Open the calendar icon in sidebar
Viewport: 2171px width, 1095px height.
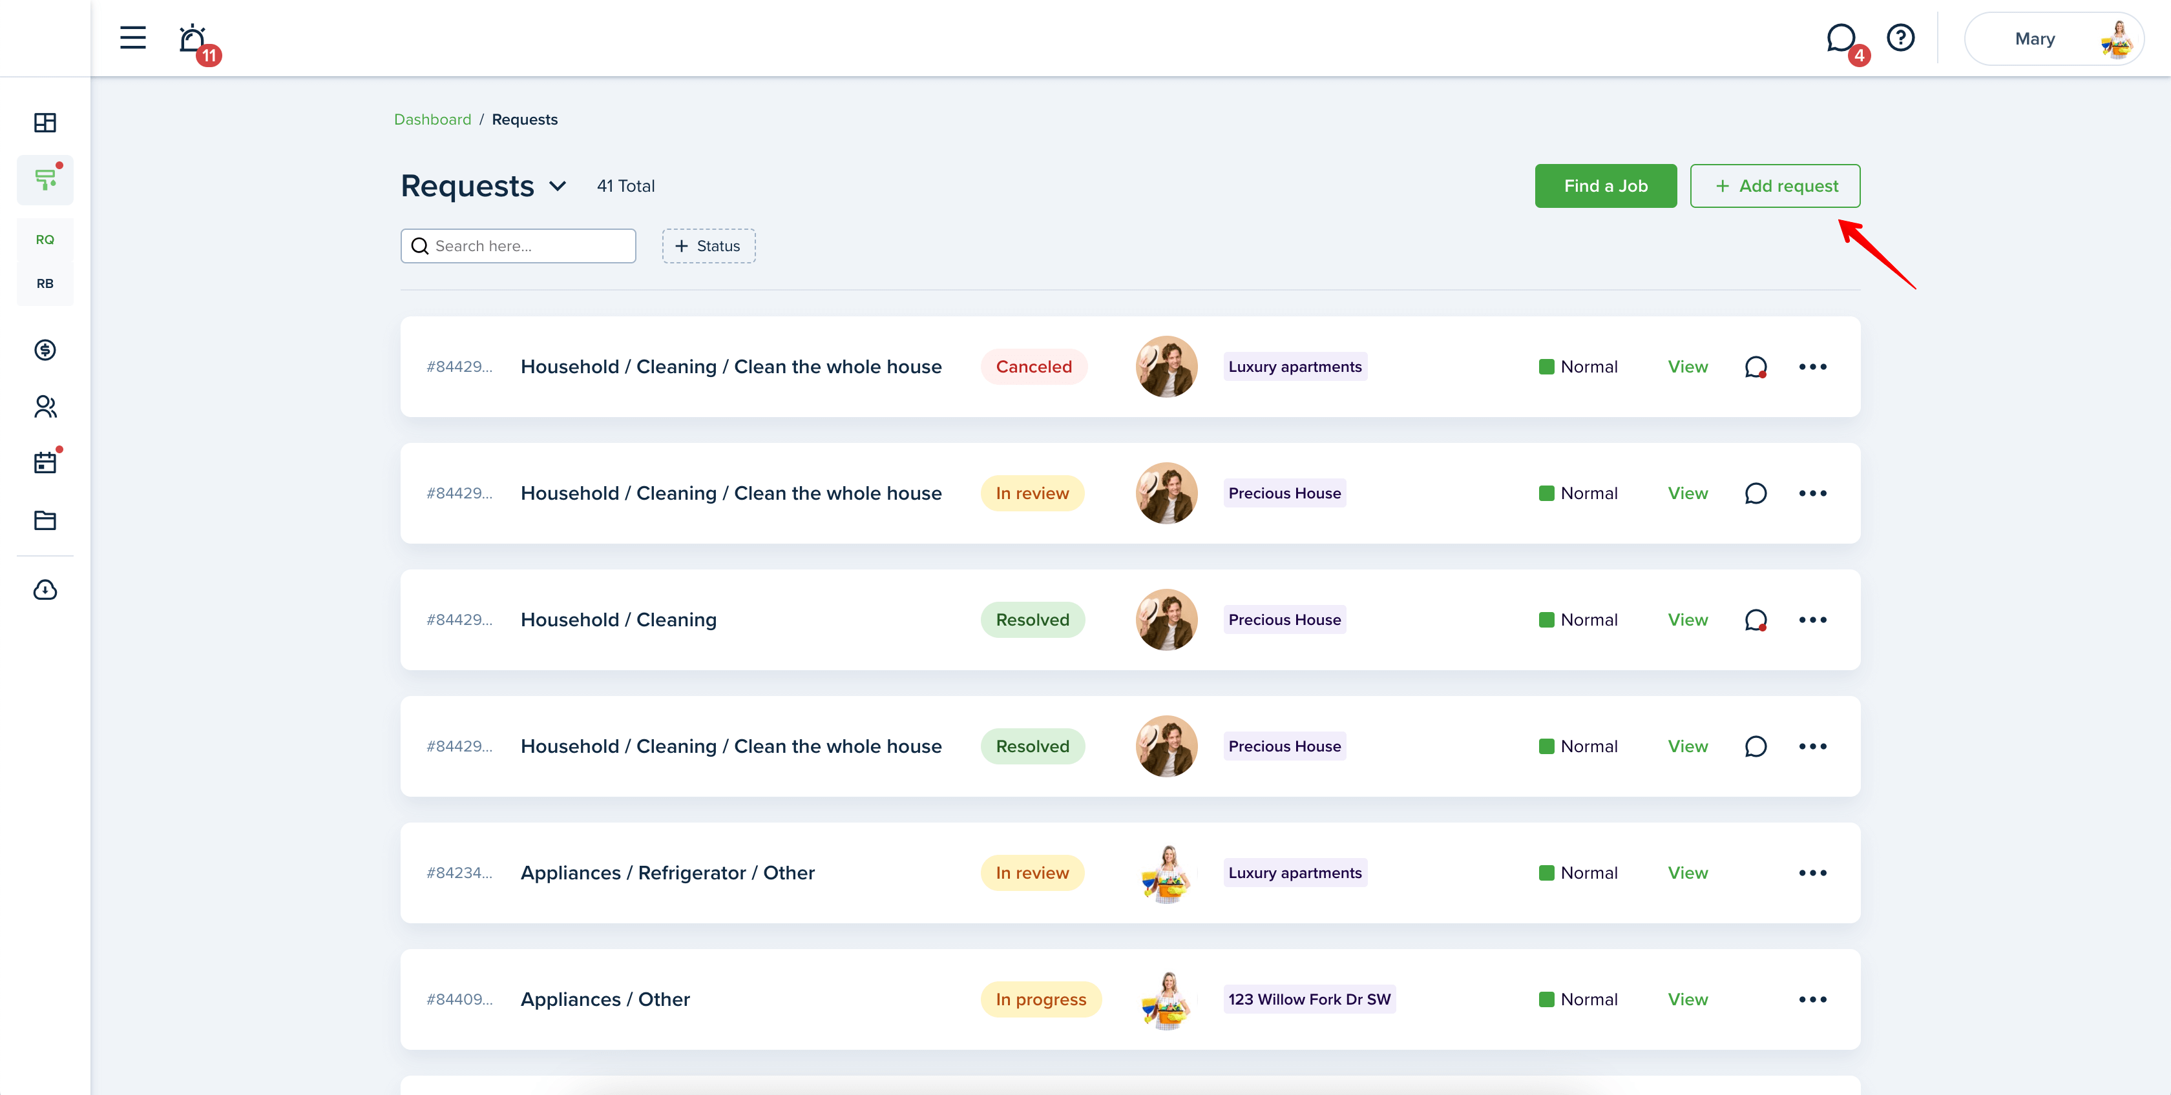(x=45, y=462)
